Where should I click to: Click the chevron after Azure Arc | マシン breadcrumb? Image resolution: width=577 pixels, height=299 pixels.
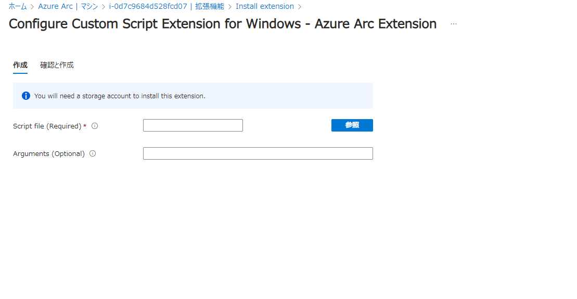point(104,7)
